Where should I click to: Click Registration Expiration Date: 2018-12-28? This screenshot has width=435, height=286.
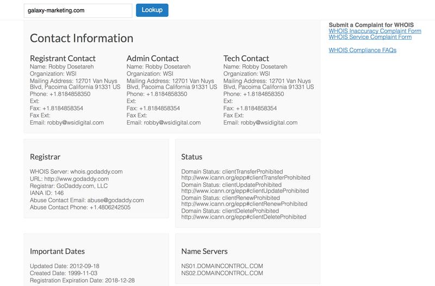point(82,281)
